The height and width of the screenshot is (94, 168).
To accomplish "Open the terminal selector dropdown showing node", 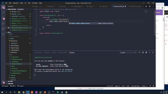I will (x=128, y=52).
